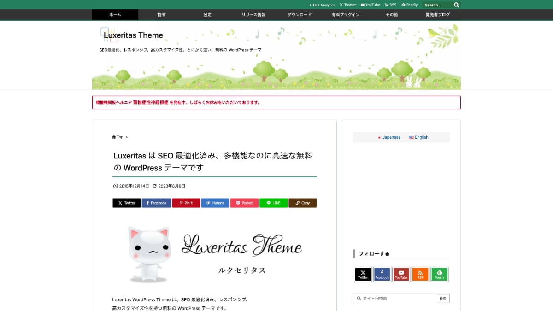Share with the Hatena button

(x=215, y=203)
